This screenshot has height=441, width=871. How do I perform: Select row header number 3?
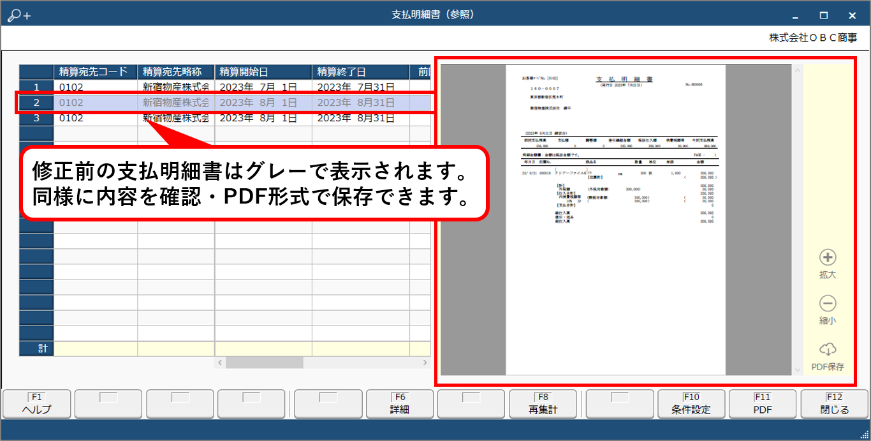pyautogui.click(x=36, y=117)
